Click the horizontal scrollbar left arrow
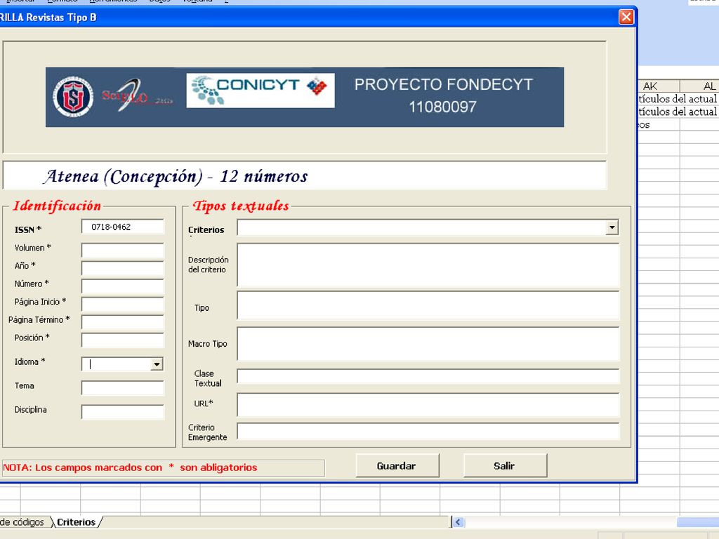 point(458,522)
